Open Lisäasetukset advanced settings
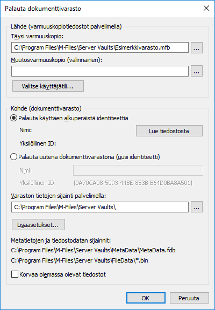Viewport: 215px width, 310px height. coord(38,225)
